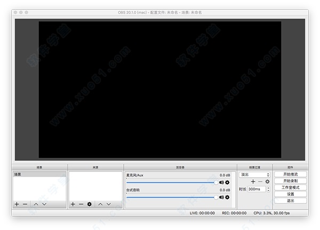Add a new source with plus icon
The image size is (320, 230).
pos(73,204)
